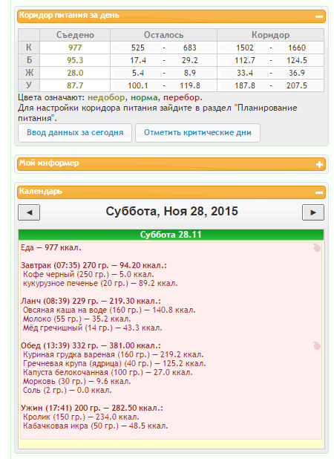Click Морковь (30 гр.) entry
This screenshot has height=459, width=334.
click(77, 381)
